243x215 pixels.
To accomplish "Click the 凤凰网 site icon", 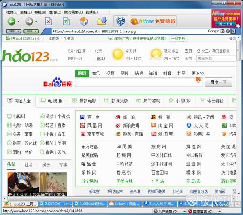I will [x=83, y=125].
